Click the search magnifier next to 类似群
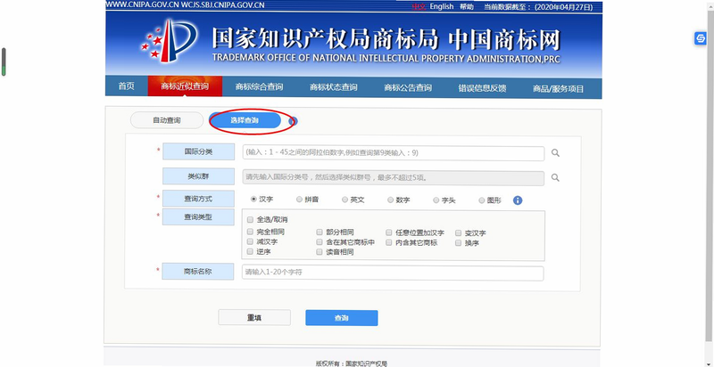Image resolution: width=714 pixels, height=367 pixels. 555,177
